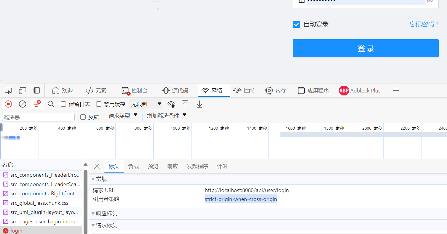The image size is (447, 234).
Task: Open the 源代码 sources tab
Action: (175, 91)
